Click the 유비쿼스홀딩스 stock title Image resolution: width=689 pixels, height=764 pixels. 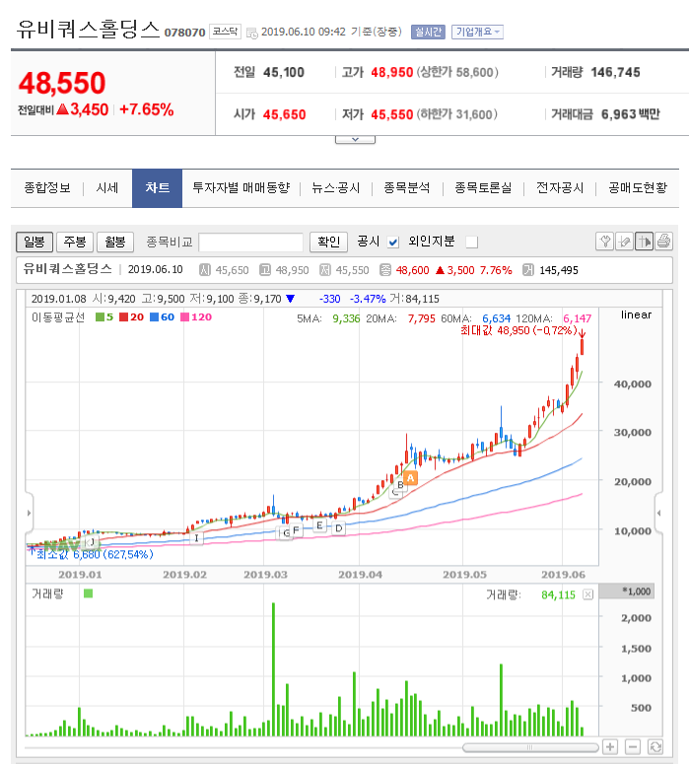point(88,30)
